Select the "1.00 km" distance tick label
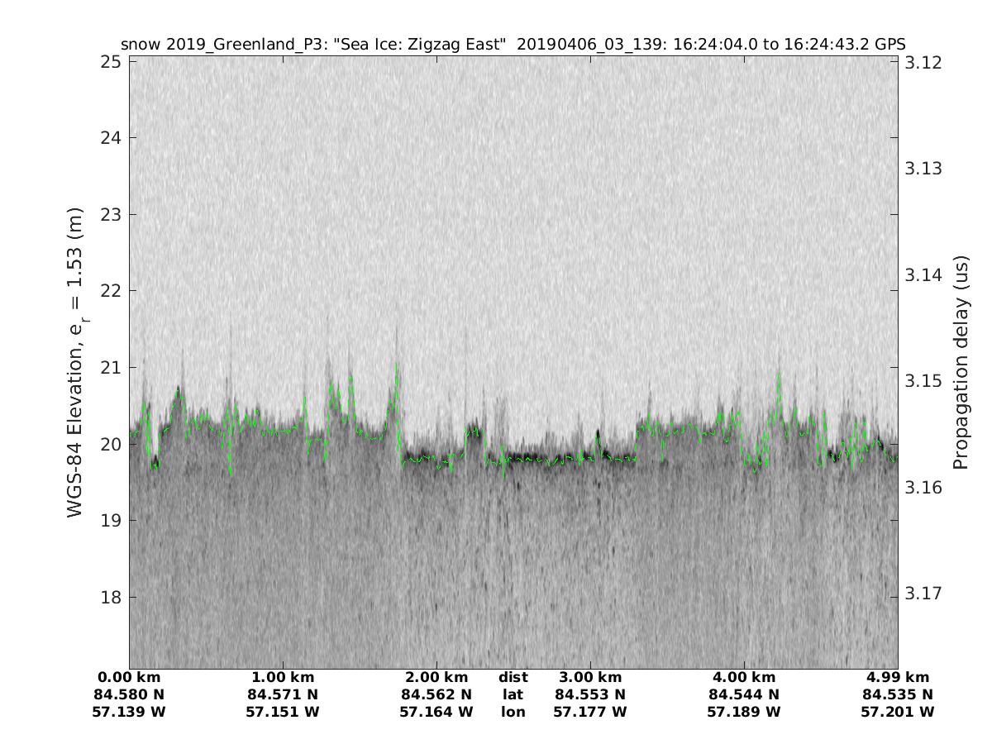 pyautogui.click(x=283, y=678)
